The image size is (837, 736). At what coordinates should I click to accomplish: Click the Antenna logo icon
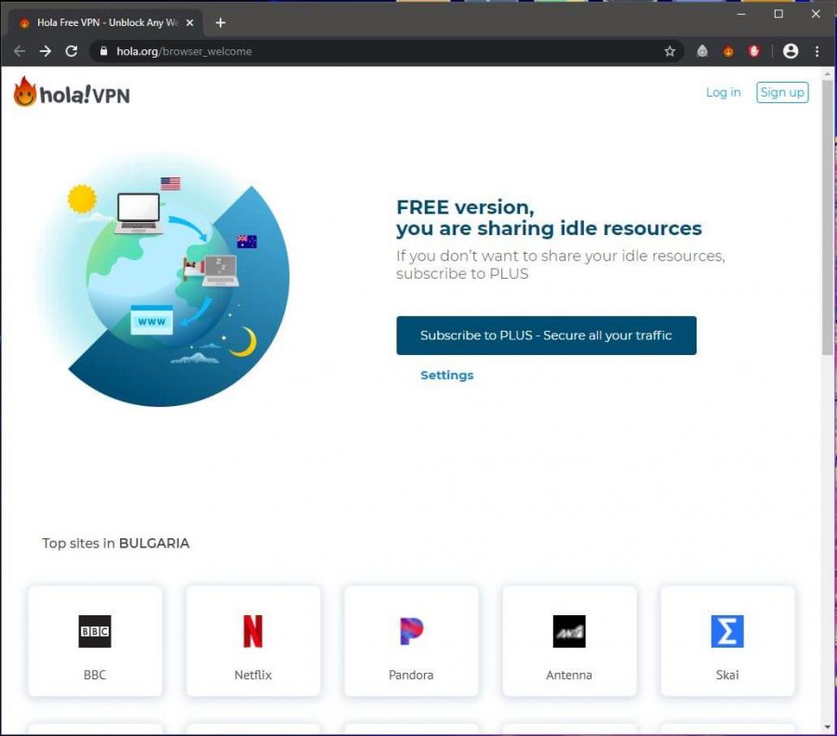pyautogui.click(x=569, y=632)
